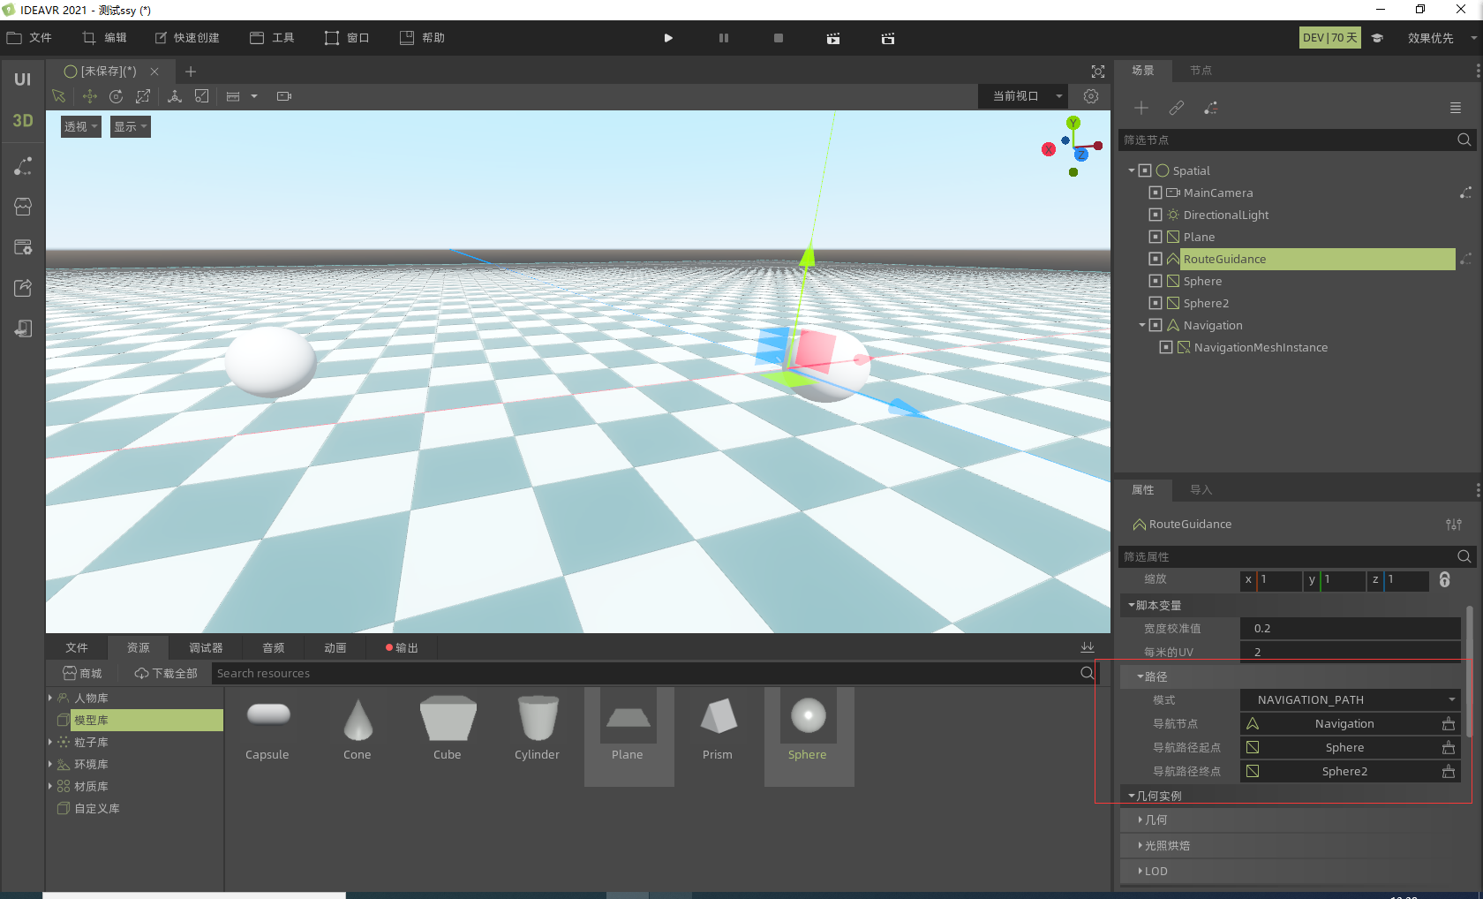Open scene panel hamburger menu
This screenshot has width=1483, height=899.
[1456, 108]
